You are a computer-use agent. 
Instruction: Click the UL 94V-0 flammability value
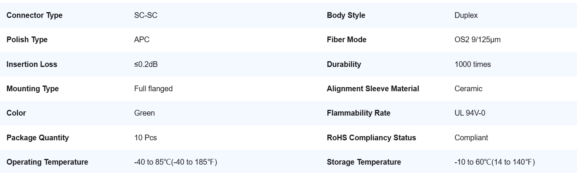(470, 113)
